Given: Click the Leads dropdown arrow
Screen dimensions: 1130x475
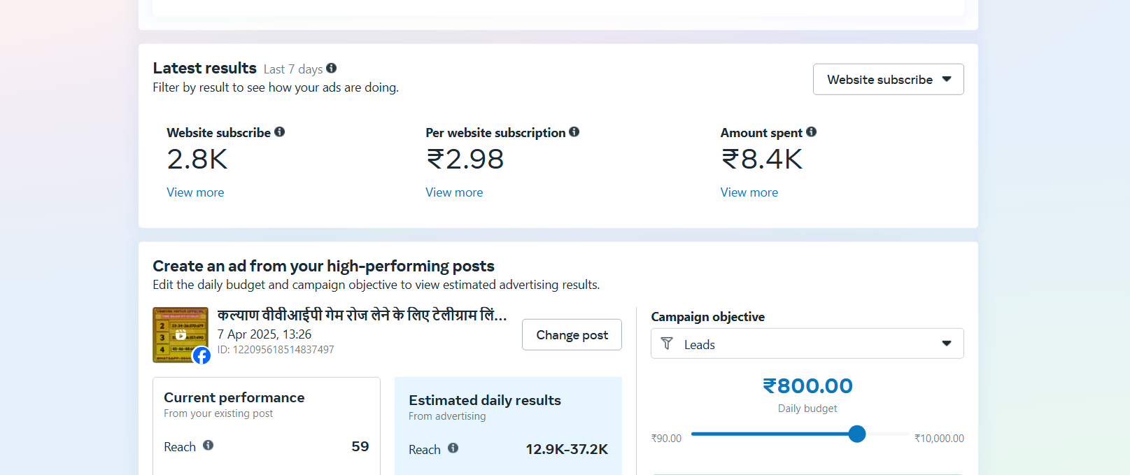Looking at the screenshot, I should [947, 343].
